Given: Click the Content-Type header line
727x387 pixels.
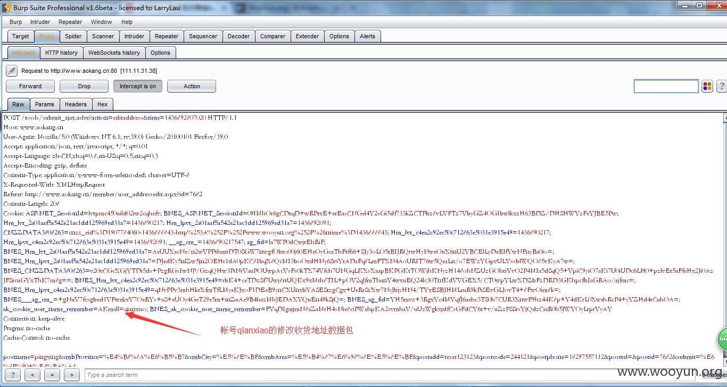Looking at the screenshot, I should tap(96, 175).
